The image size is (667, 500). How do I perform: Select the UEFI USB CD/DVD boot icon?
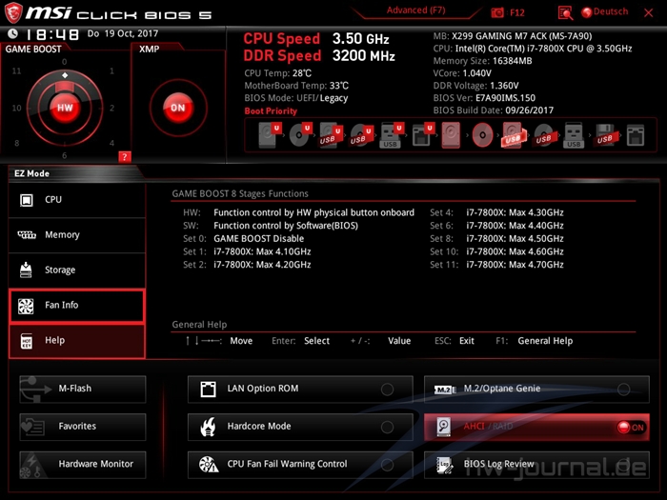361,134
